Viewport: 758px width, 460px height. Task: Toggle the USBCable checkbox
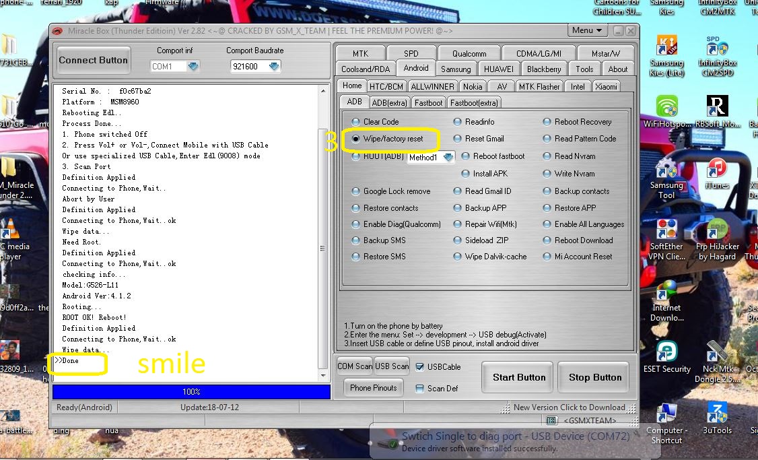point(419,367)
